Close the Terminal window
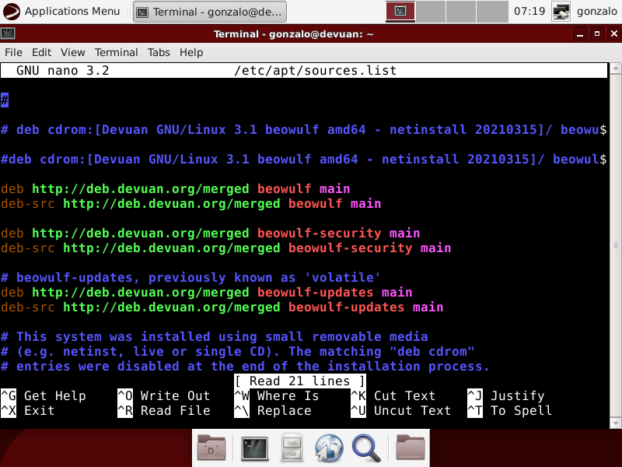Image resolution: width=622 pixels, height=467 pixels. pos(614,33)
